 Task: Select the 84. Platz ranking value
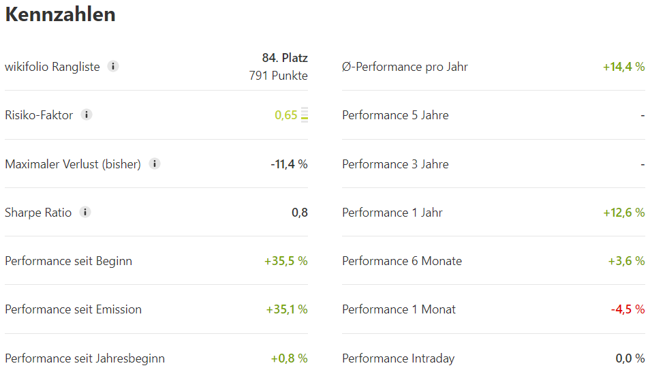pos(285,58)
